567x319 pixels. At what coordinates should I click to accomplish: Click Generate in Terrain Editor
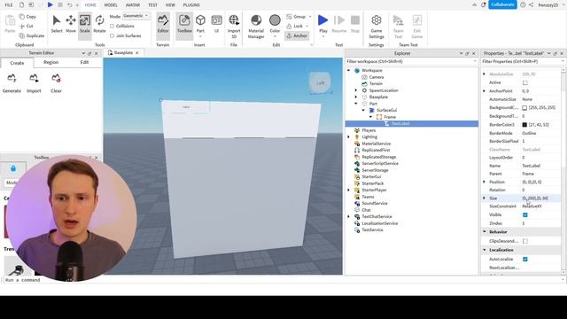point(12,83)
